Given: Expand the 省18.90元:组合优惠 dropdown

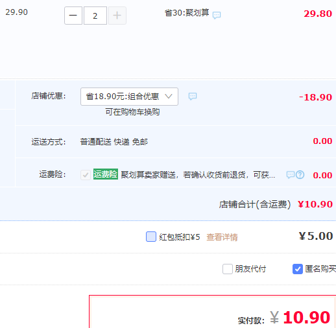Looking at the screenshot, I should pyautogui.click(x=129, y=97).
